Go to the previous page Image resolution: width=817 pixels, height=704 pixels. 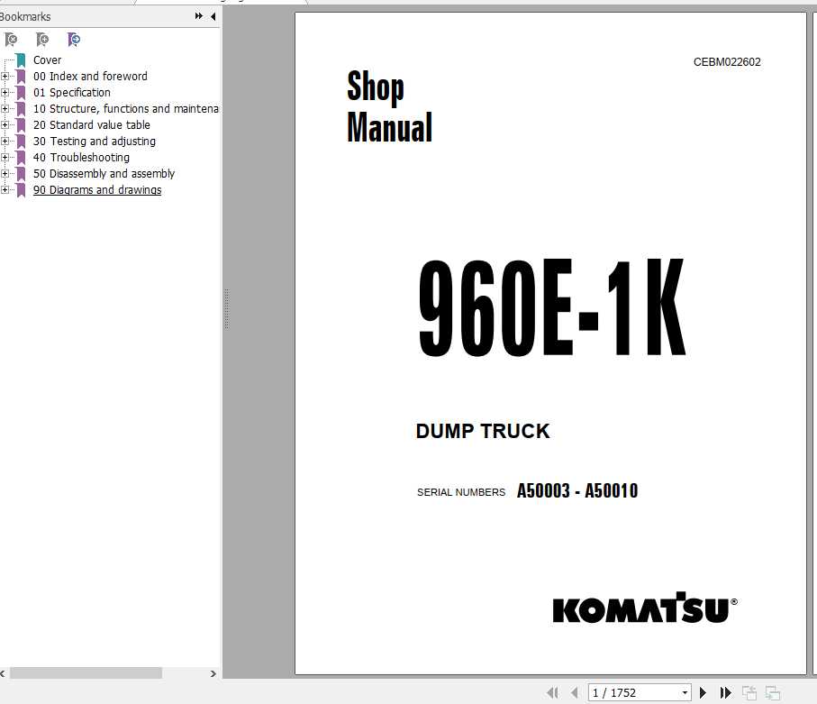pos(574,692)
